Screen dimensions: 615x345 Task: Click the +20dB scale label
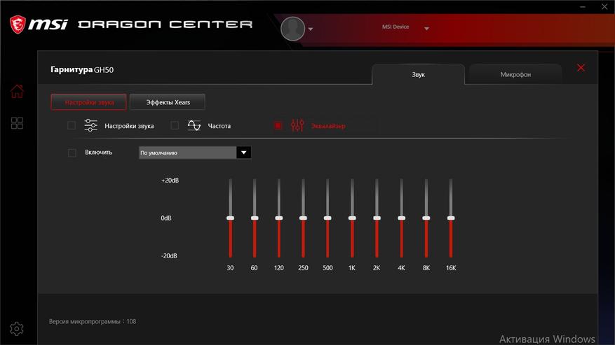(170, 181)
